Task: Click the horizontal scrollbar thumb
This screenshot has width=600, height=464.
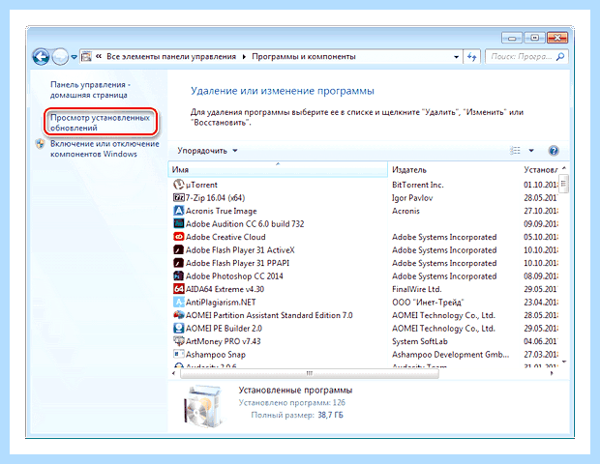Action: coord(310,373)
